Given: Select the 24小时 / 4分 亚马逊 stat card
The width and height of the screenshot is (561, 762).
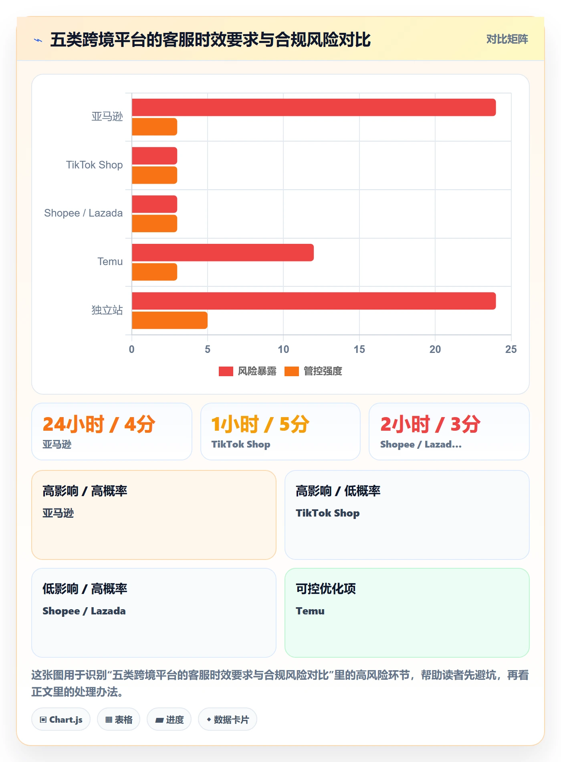Looking at the screenshot, I should point(112,432).
